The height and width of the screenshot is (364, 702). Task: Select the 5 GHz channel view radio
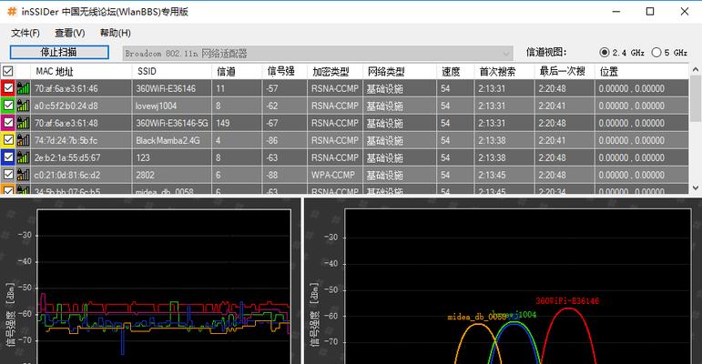(x=656, y=53)
